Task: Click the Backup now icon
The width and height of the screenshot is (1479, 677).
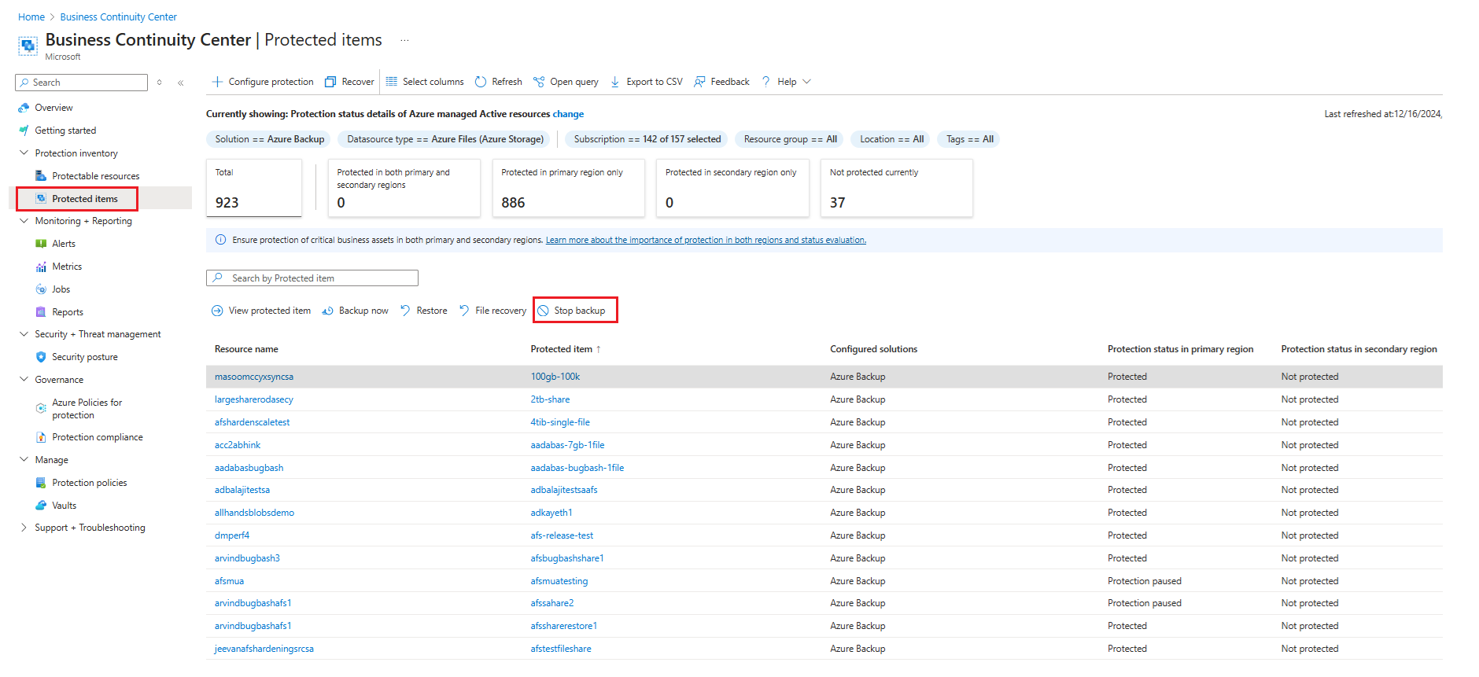Action: click(327, 311)
